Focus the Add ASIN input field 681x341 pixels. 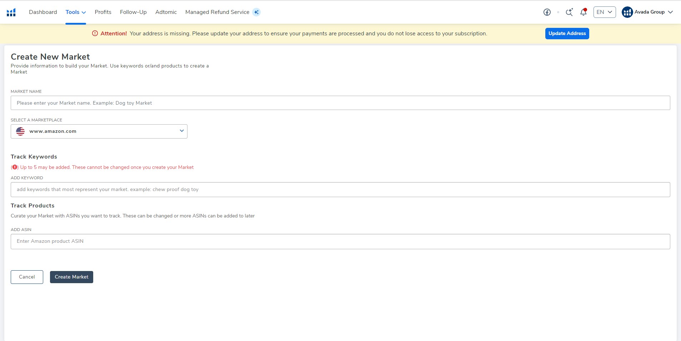coord(340,241)
